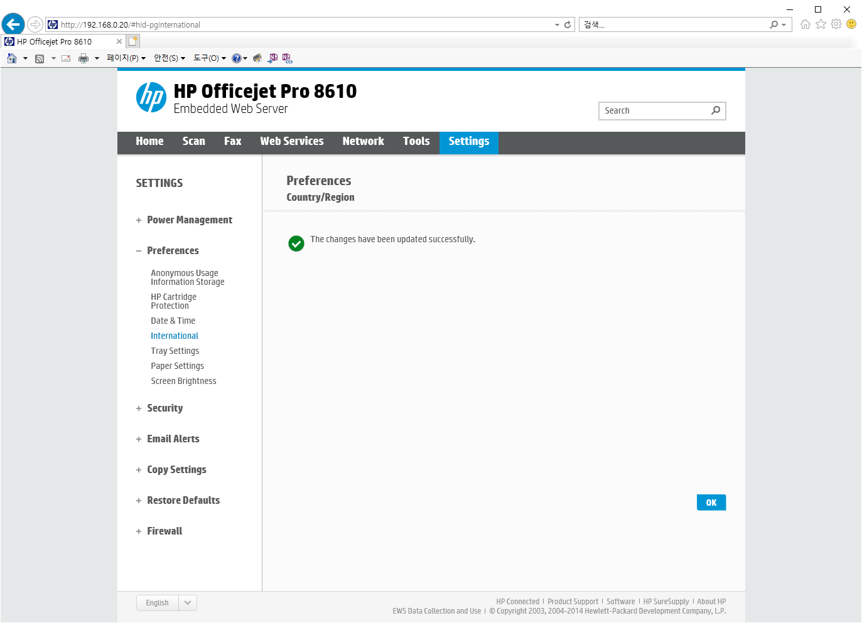Open Anonymous Usage Information Storage
This screenshot has width=862, height=623.
[x=188, y=278]
